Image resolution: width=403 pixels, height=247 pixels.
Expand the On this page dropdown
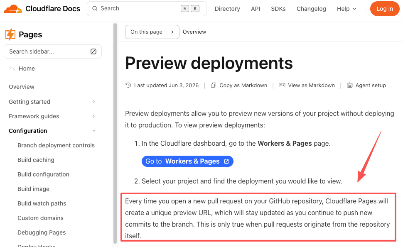(x=152, y=32)
